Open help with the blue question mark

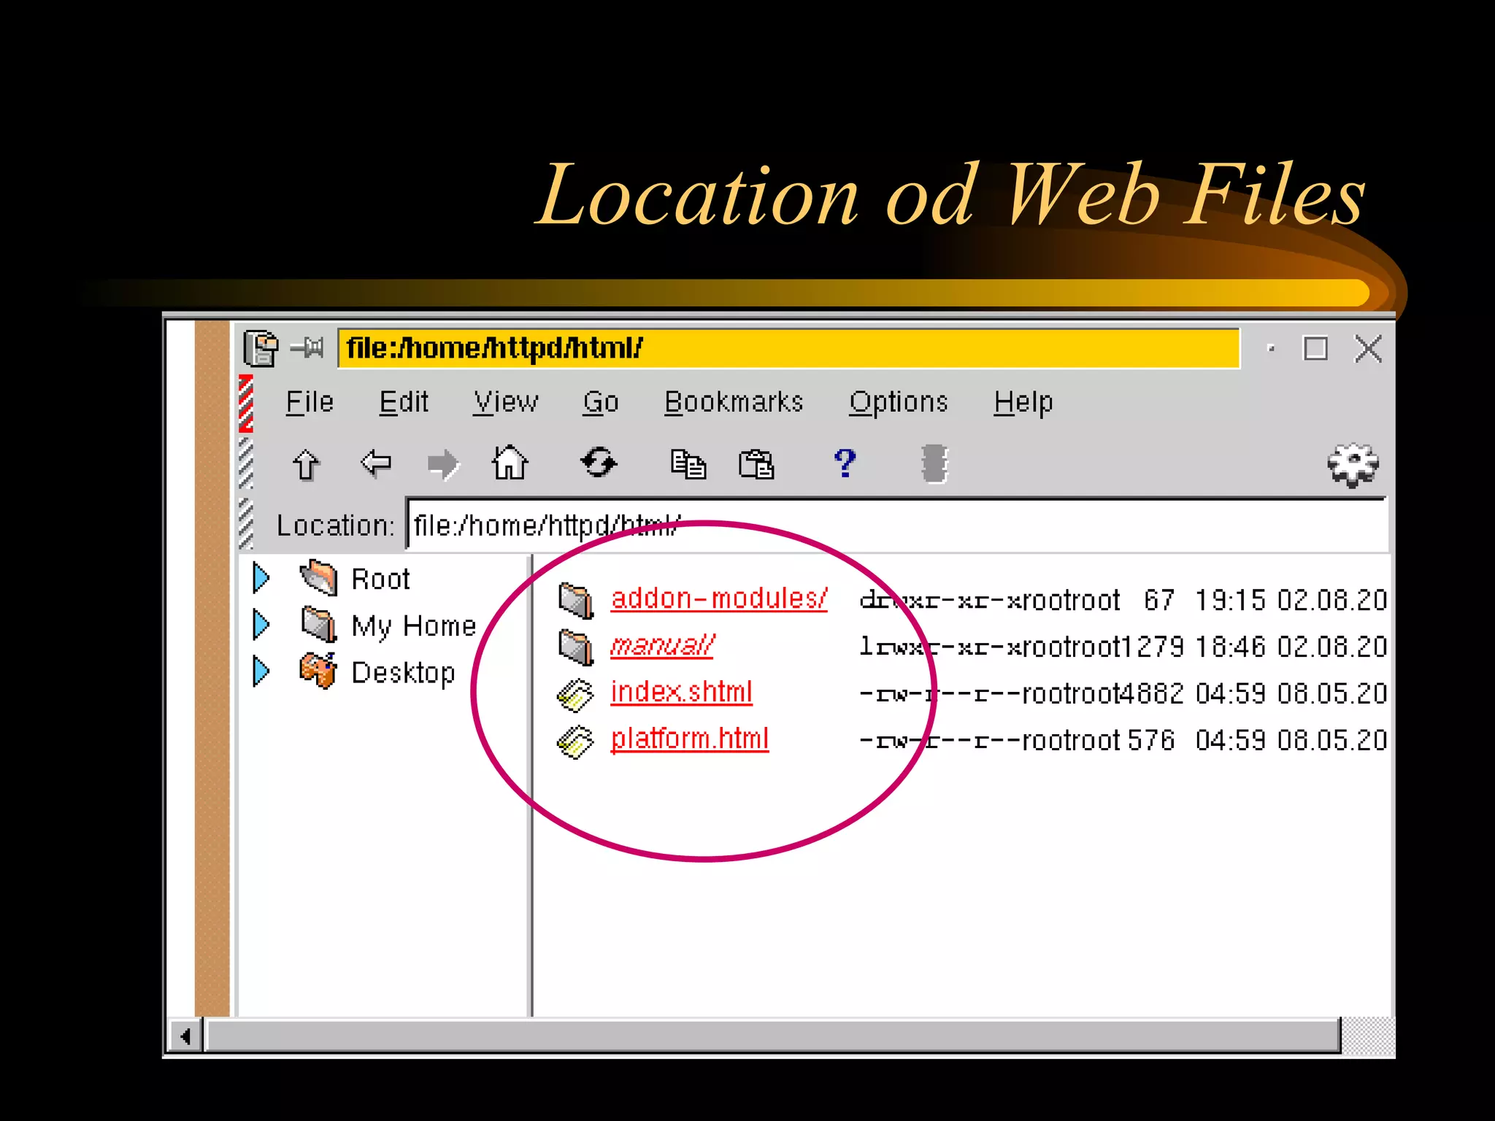tap(845, 463)
